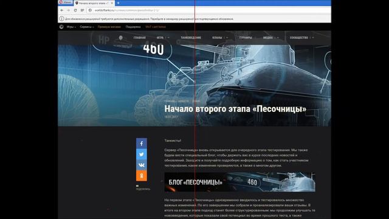
Task: Share the article on Twitter
Action: click(142, 155)
